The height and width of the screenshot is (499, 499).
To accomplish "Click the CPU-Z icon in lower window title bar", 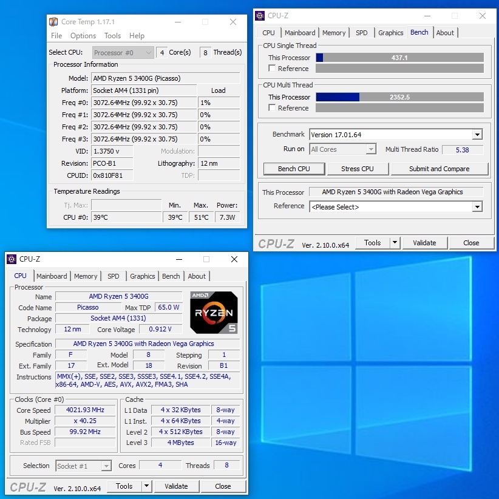I will tap(12, 259).
